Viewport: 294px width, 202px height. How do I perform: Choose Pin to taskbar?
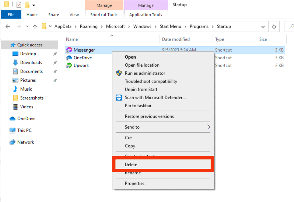pos(163,105)
